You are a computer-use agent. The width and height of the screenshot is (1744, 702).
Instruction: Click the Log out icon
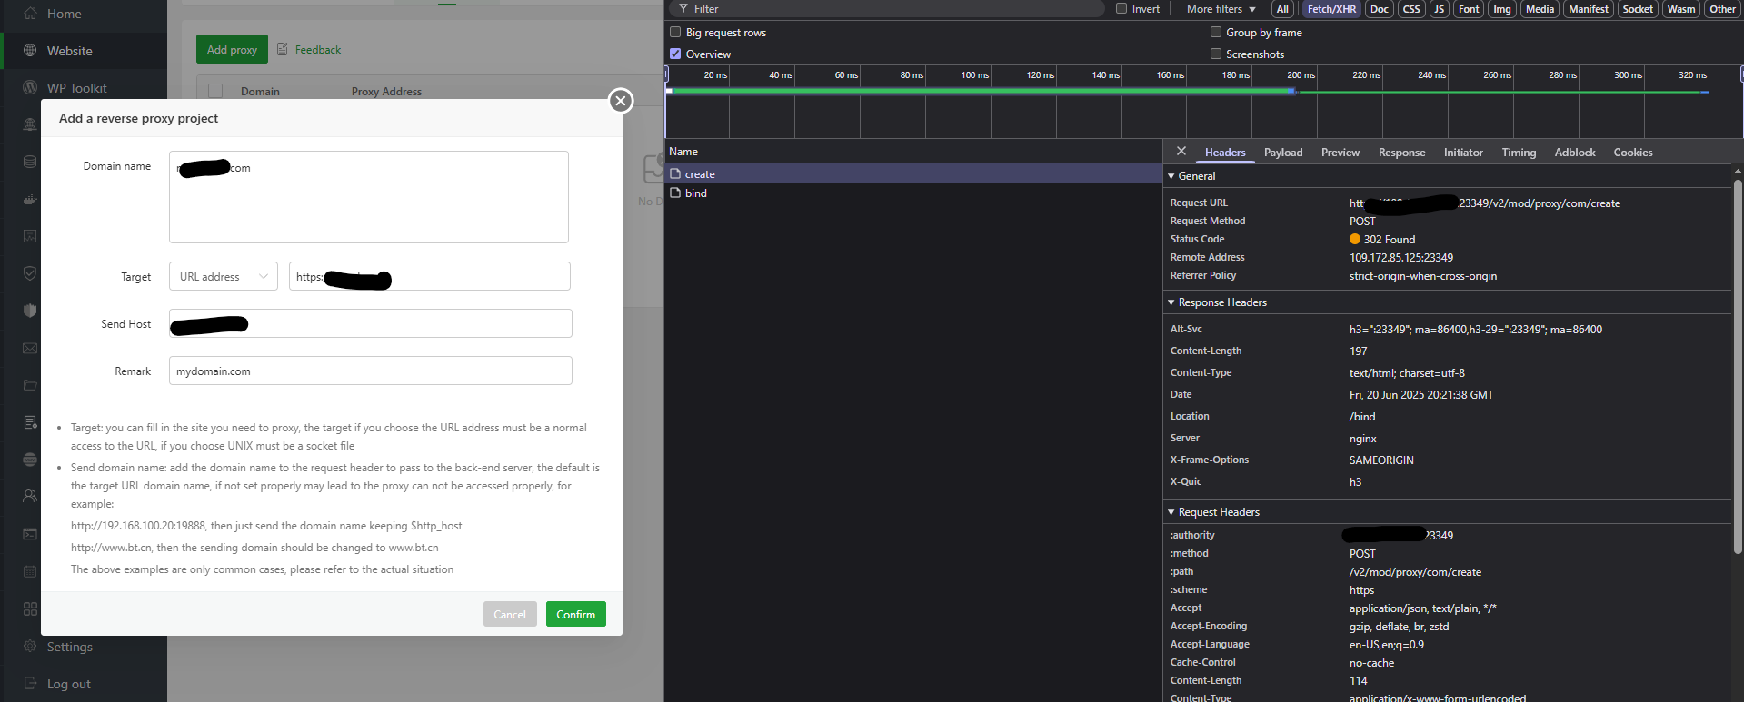pyautogui.click(x=30, y=684)
